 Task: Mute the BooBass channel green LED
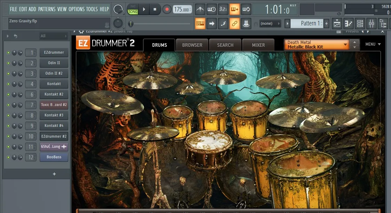(8, 157)
